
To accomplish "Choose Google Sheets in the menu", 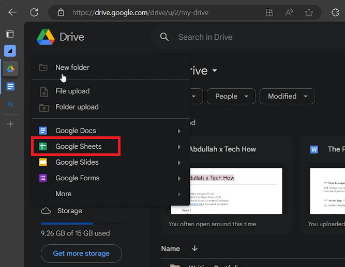I will [x=79, y=147].
